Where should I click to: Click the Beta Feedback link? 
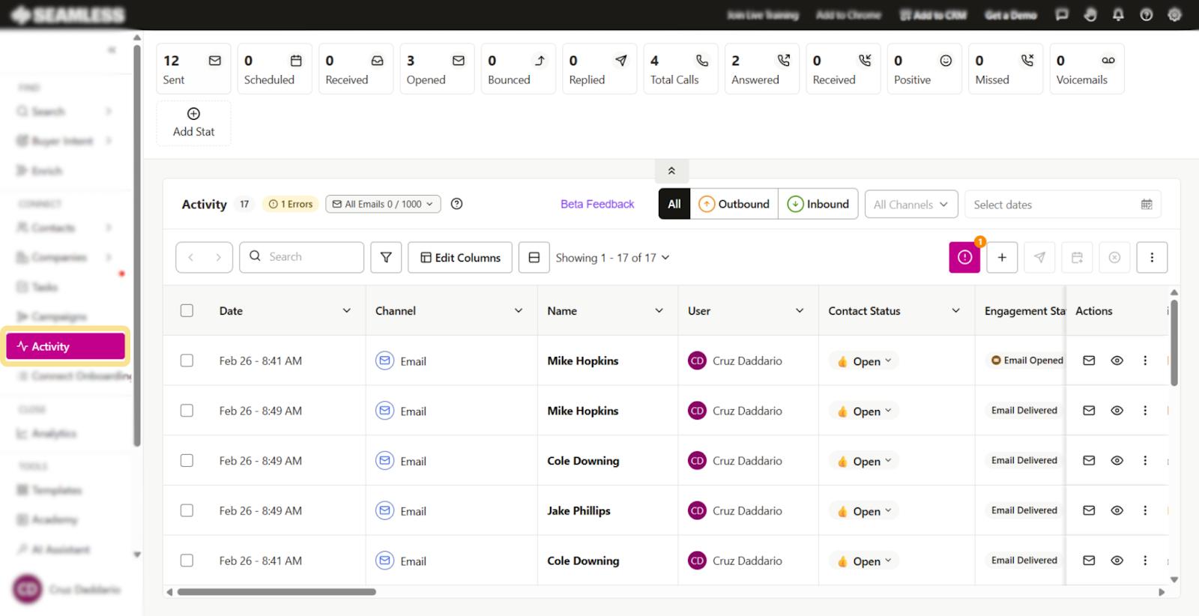coord(597,204)
